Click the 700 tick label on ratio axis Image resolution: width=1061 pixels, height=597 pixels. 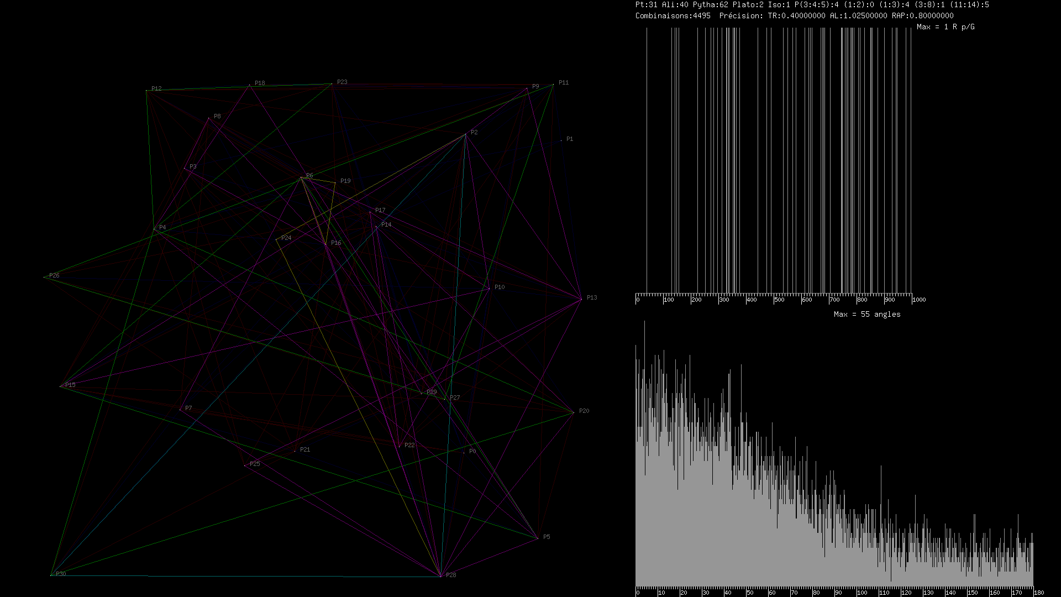pos(835,300)
